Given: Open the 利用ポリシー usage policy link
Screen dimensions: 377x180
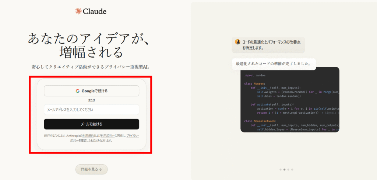Looking at the screenshot, I should (108, 136).
